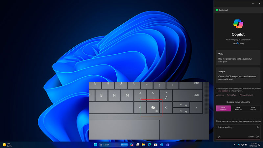Select More Precise conversation style
Viewport: 263px width, 148px height.
pos(253,108)
